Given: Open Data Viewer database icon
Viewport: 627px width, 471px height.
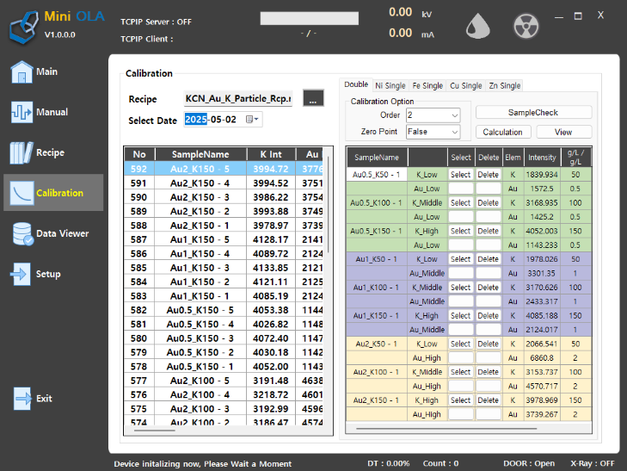Looking at the screenshot, I should click(22, 233).
